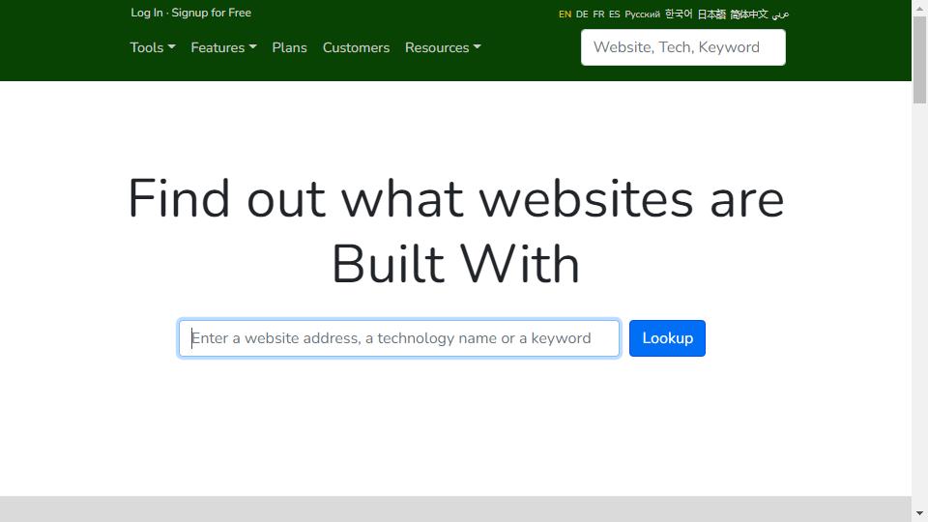Image resolution: width=928 pixels, height=522 pixels.
Task: Click the page scrollbar thumb
Action: [x=919, y=59]
